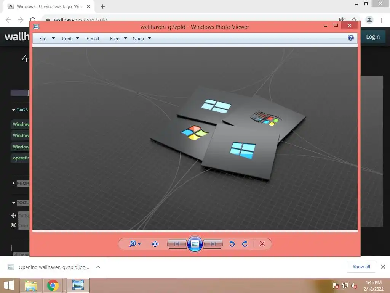Expand the File menu arrow

point(53,38)
